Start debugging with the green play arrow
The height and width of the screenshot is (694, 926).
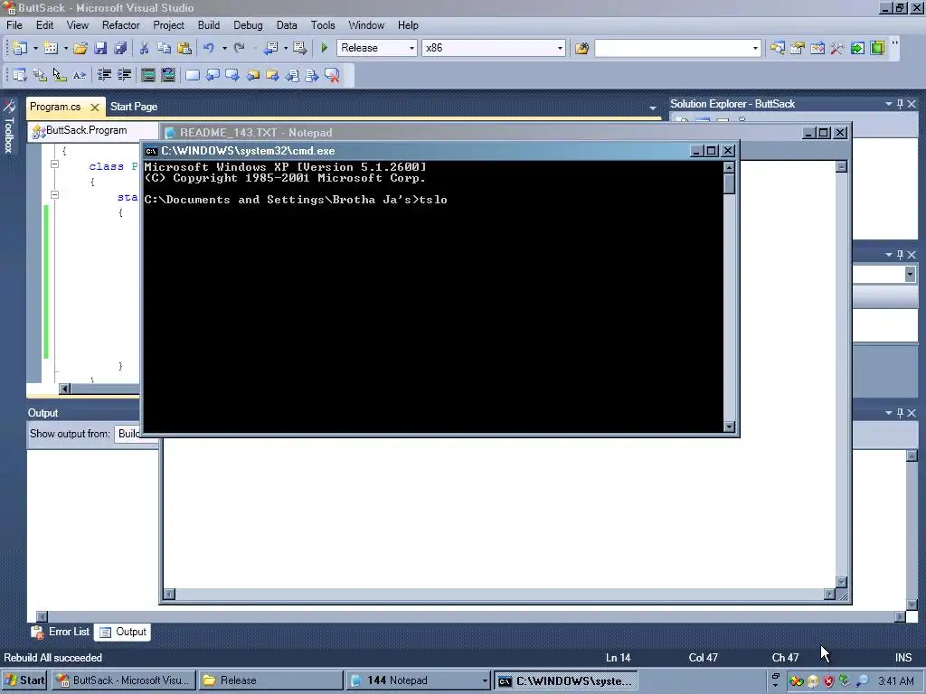coord(325,48)
